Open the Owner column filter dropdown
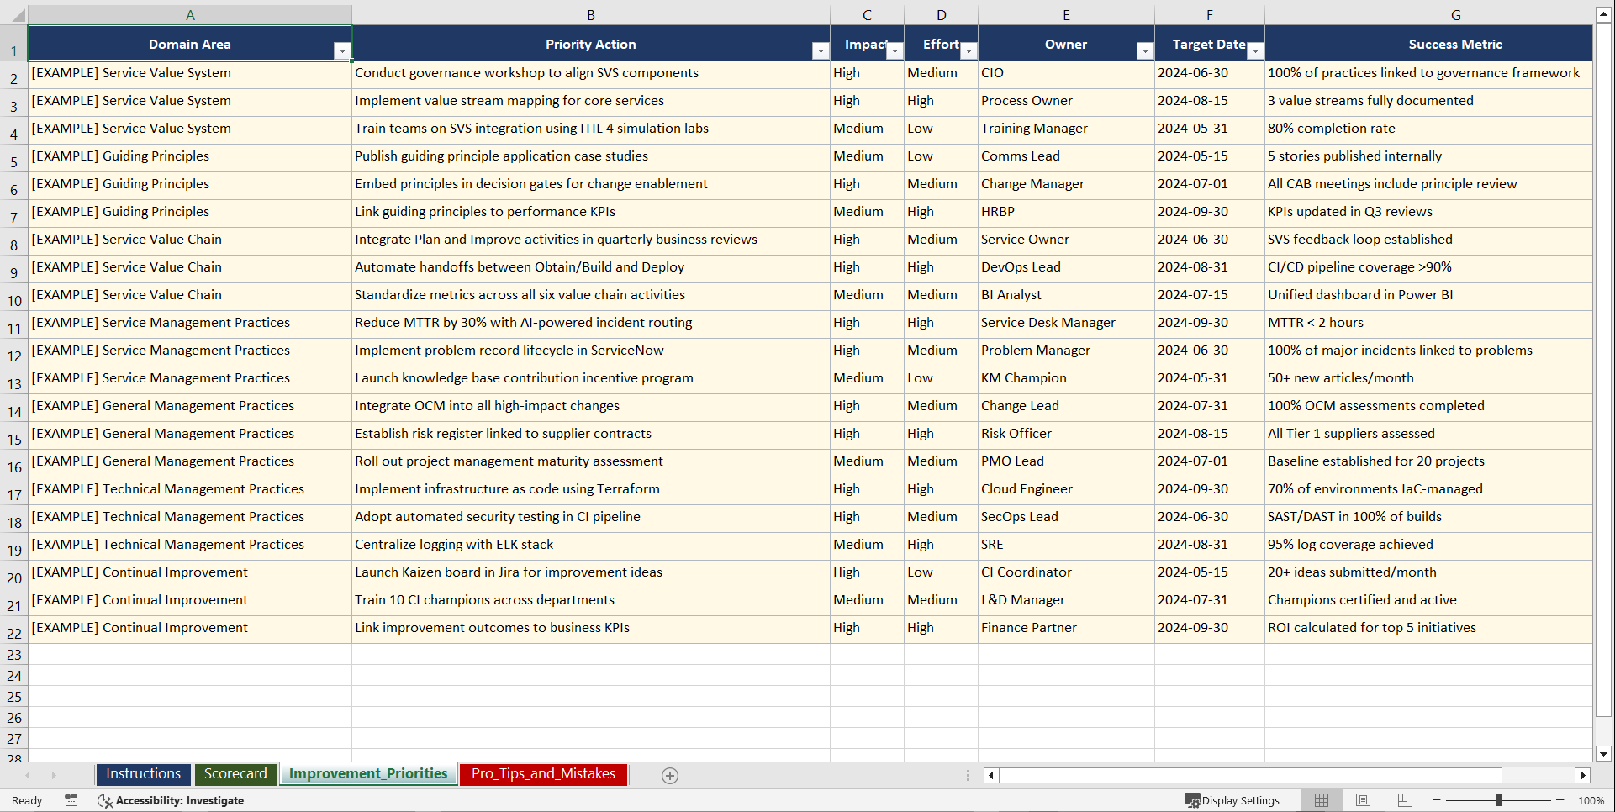 (1145, 50)
